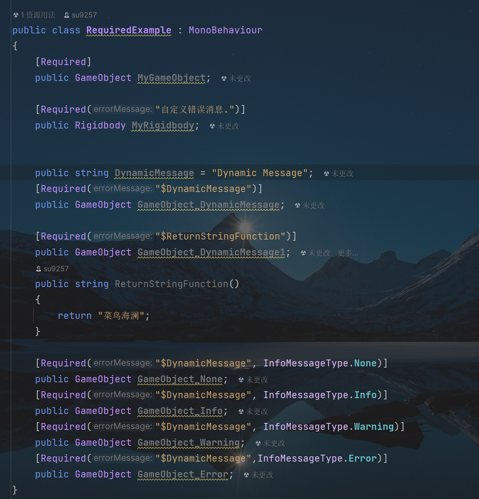Click errorMessage hint before "自定义错误消息."
This screenshot has width=479, height=499.
coord(123,109)
